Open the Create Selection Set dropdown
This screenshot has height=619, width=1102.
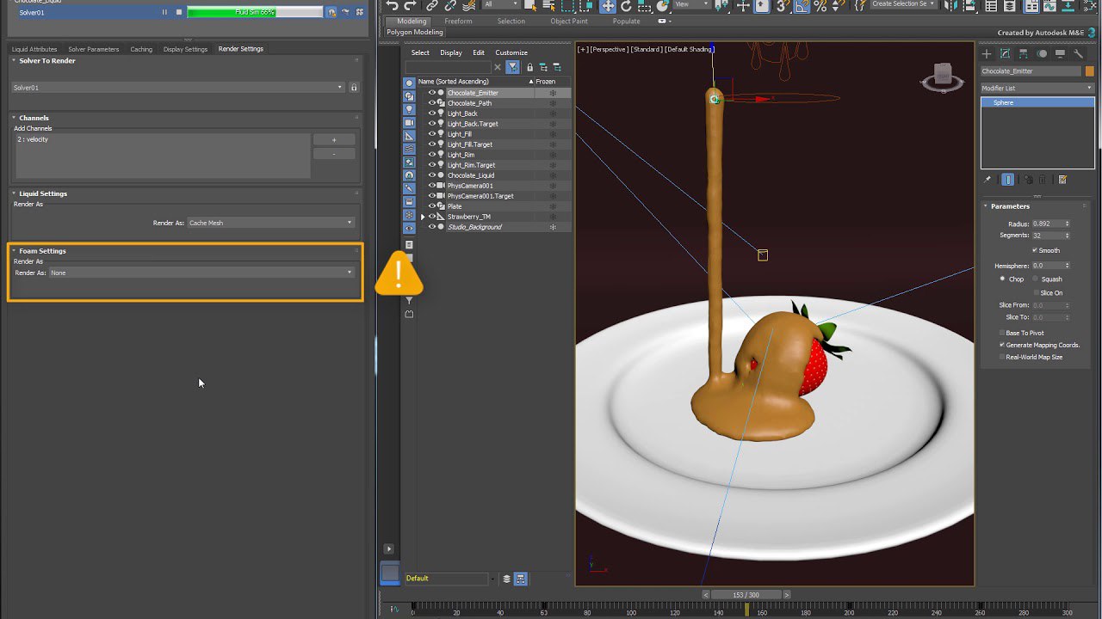pos(903,4)
